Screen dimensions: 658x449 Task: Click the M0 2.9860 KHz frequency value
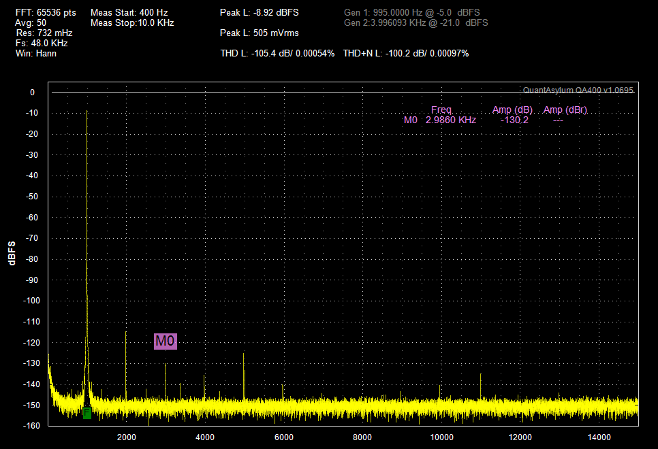(x=451, y=120)
